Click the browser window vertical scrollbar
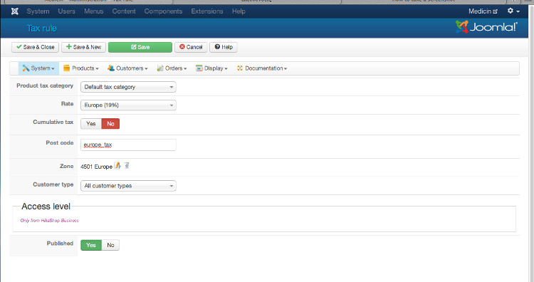Viewport: 534px width, 282px height. coord(531,143)
